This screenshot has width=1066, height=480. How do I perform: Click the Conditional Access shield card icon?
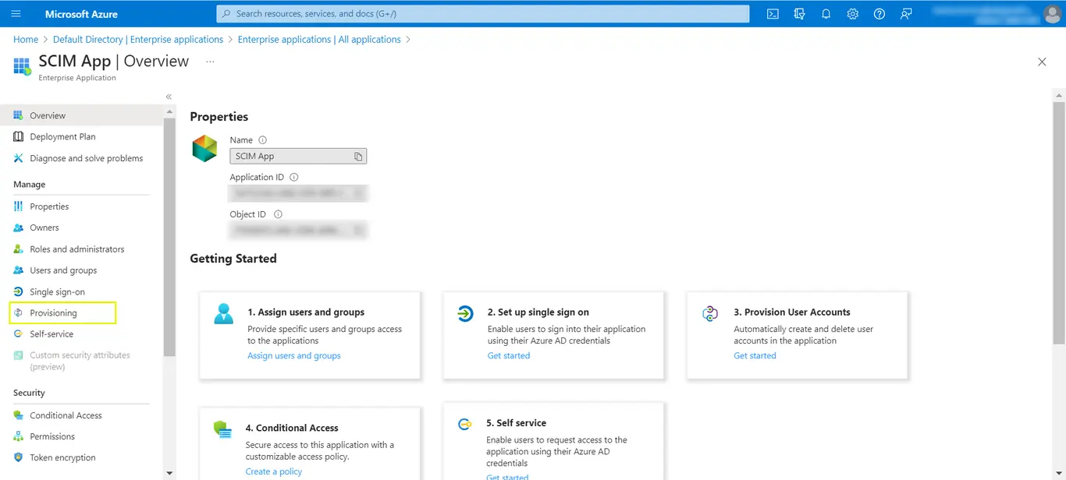click(222, 430)
